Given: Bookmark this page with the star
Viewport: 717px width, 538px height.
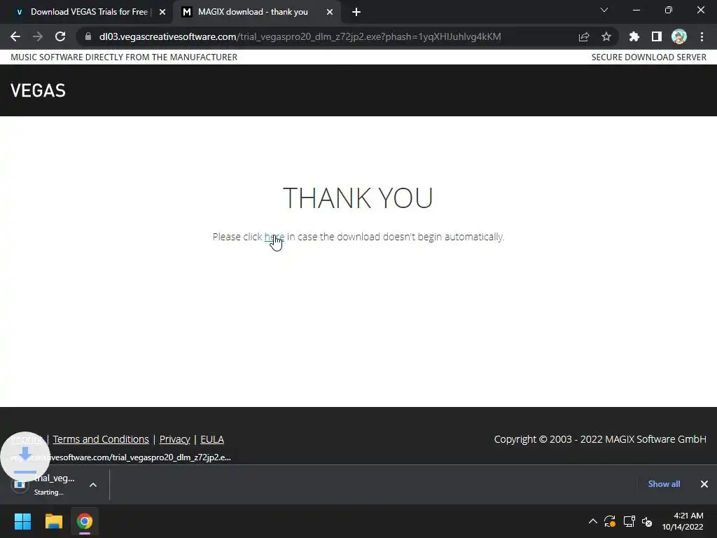Looking at the screenshot, I should pos(606,36).
